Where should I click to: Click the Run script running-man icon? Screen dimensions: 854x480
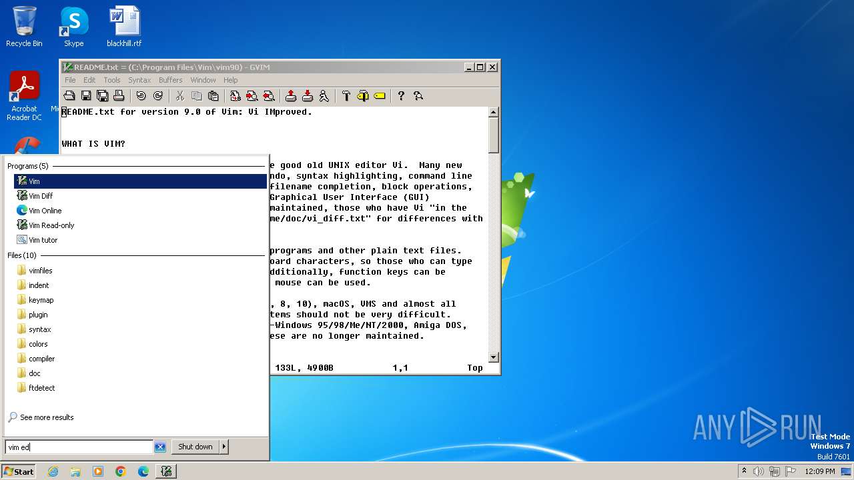tap(324, 96)
